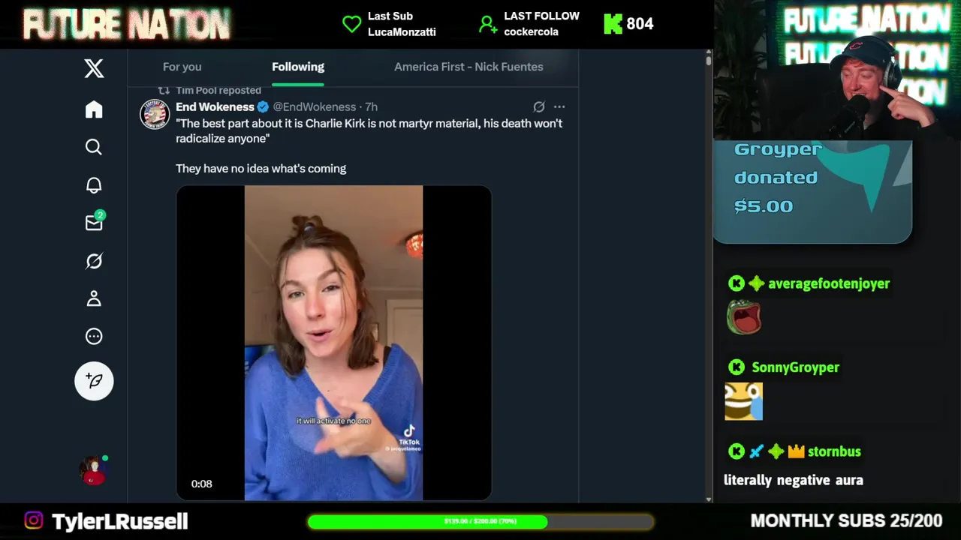Screen dimensions: 961x540
Task: Click the End Wokeness avatar thumbnail
Action: click(155, 114)
